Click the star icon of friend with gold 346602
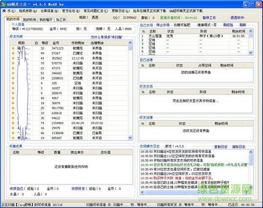Screen dimensions: 263x208 click(13, 73)
